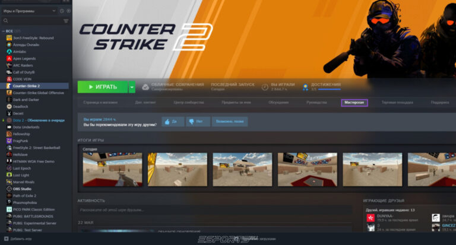Select Apex Legends icon in library

click(9, 58)
